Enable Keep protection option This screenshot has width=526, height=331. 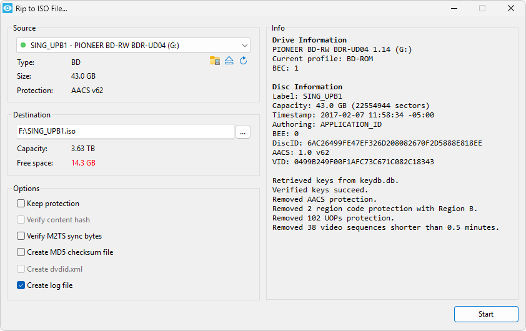pos(21,204)
